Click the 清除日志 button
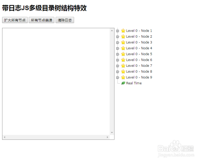Screen dimensions: 206x162 [65, 20]
